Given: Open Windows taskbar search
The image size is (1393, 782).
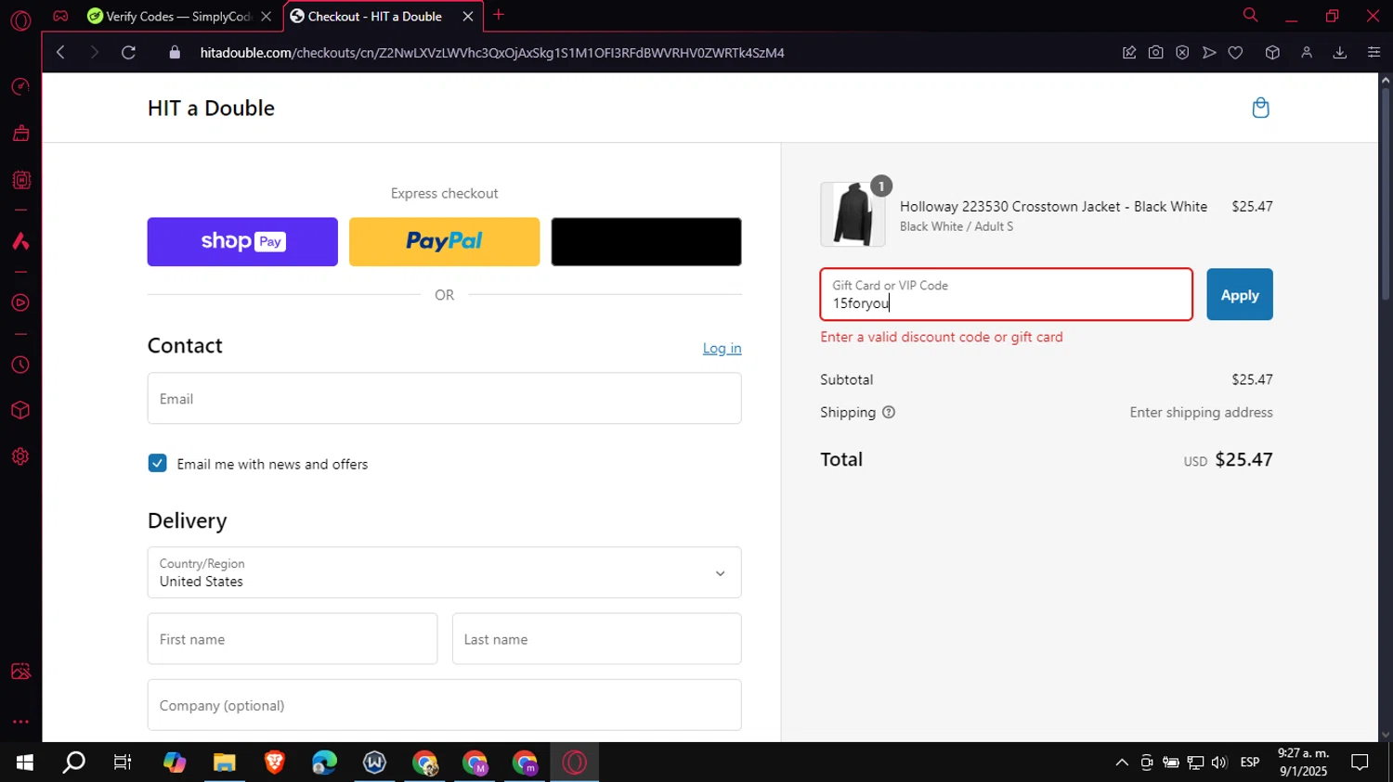Looking at the screenshot, I should [74, 763].
